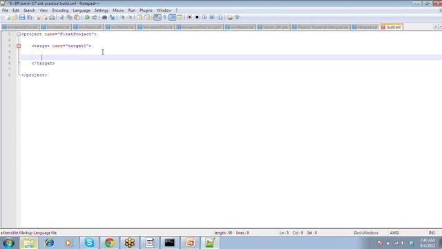Screen dimensions: 442x249
Task: Open the Window menu
Action: click(164, 10)
